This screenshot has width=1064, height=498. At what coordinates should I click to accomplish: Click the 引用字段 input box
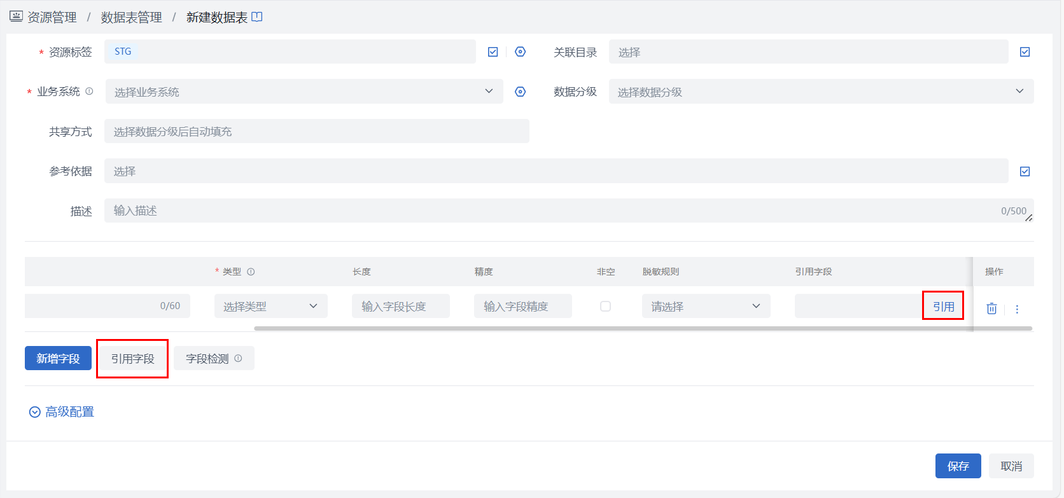point(858,306)
